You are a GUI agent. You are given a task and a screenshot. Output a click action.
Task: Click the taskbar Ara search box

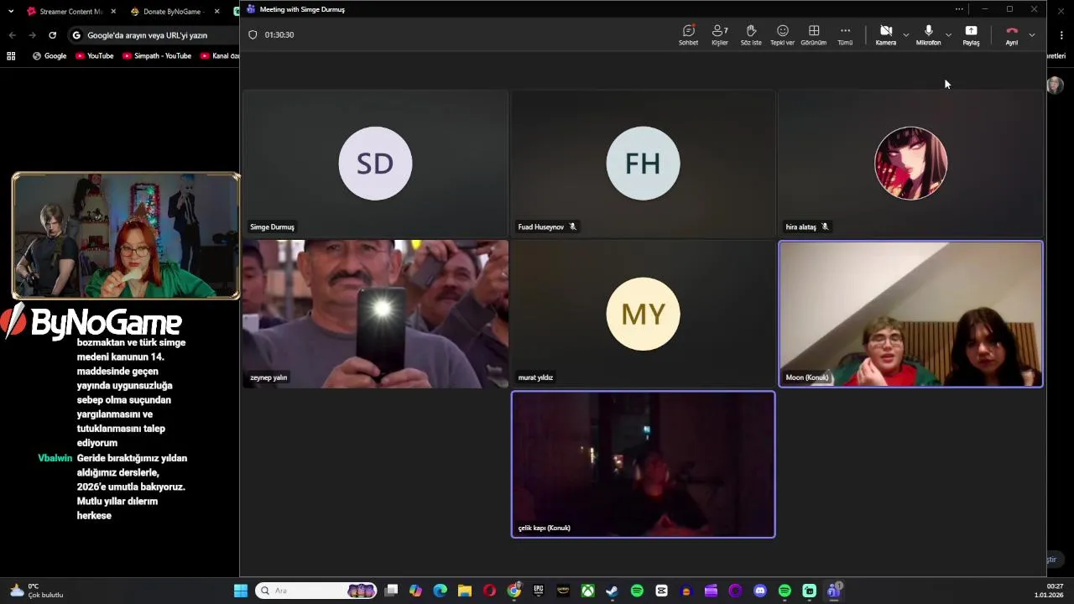(317, 591)
